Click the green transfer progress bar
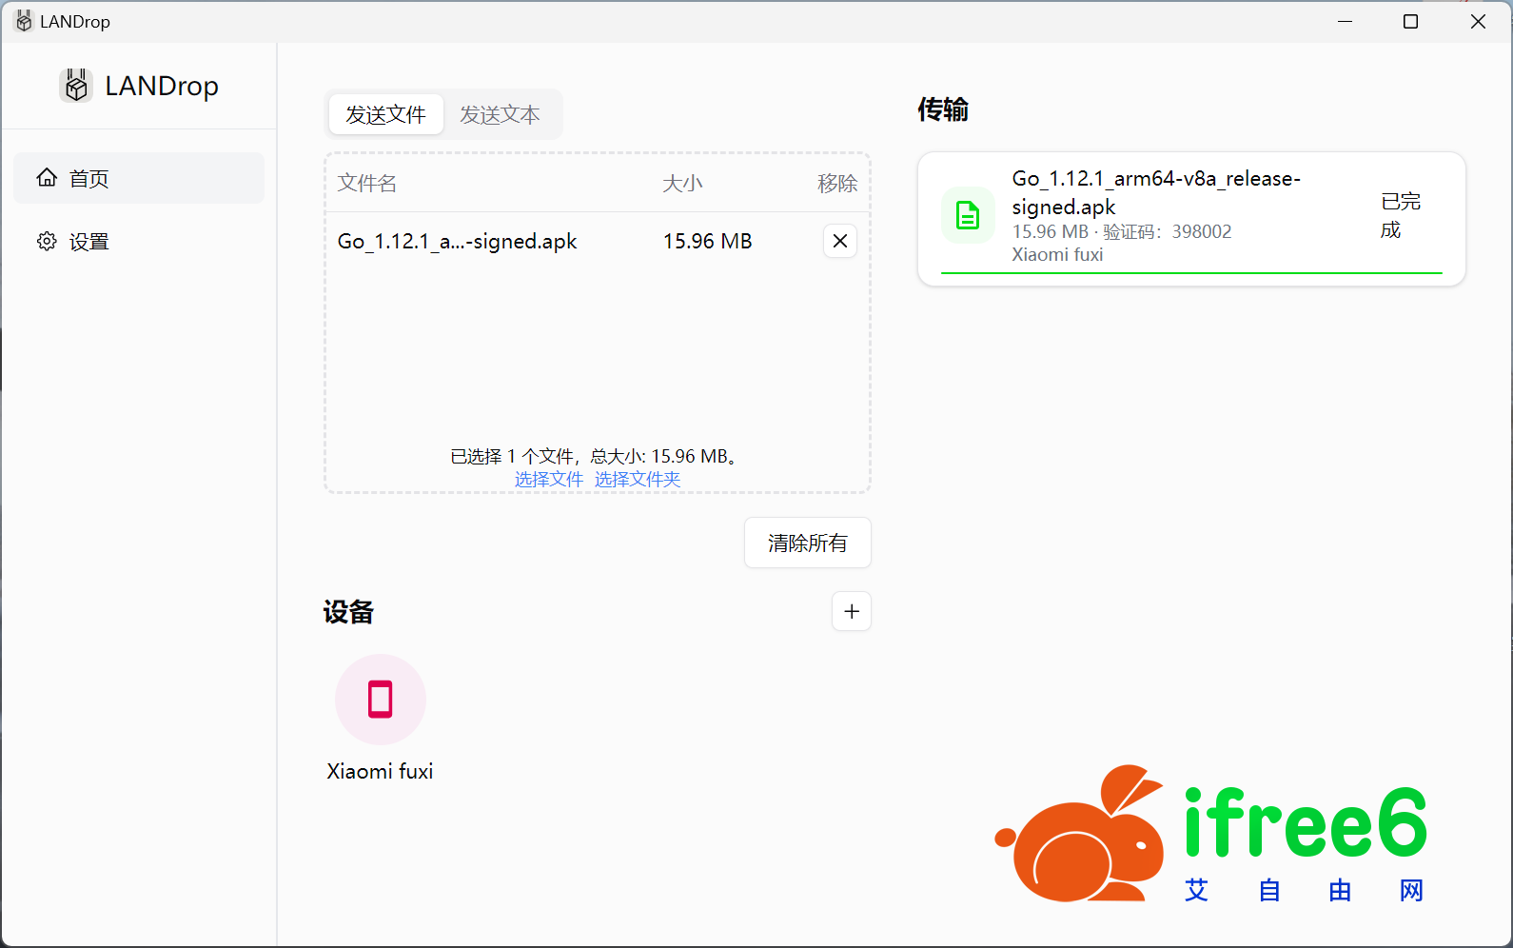This screenshot has width=1513, height=948. point(1190,273)
